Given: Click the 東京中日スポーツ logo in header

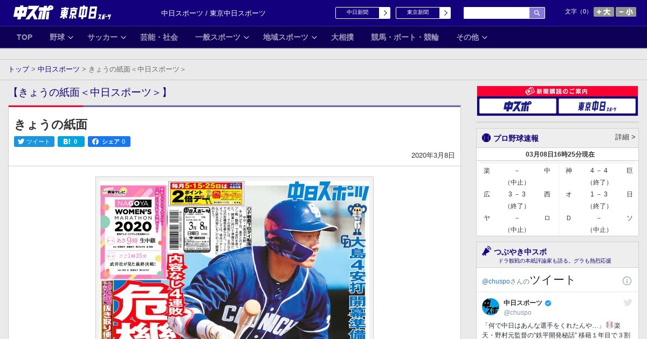Looking at the screenshot, I should pos(85,13).
